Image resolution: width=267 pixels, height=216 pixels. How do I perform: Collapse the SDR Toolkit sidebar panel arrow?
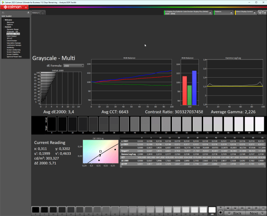pos(28,13)
